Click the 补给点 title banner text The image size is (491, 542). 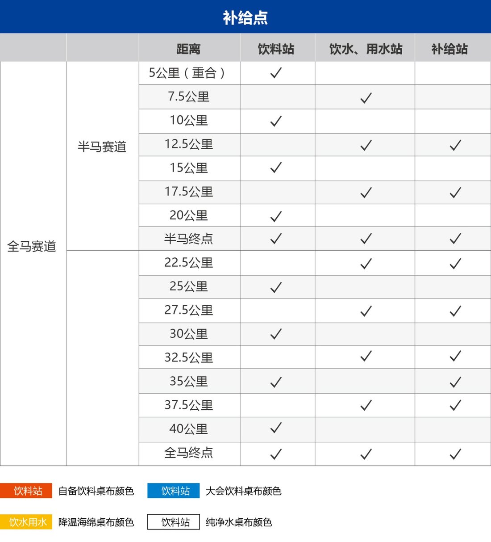(x=245, y=18)
